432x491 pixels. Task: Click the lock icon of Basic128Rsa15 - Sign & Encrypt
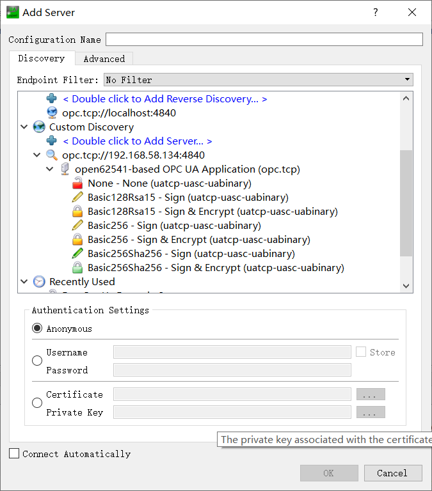77,212
